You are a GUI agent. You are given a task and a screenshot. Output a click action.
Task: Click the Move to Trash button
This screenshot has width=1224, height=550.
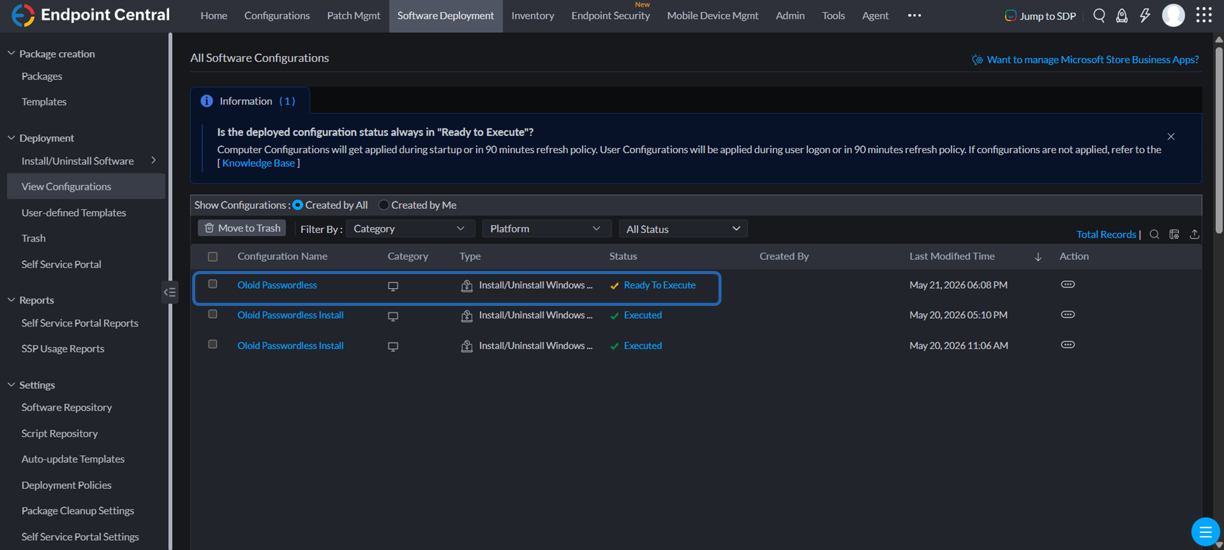tap(242, 228)
